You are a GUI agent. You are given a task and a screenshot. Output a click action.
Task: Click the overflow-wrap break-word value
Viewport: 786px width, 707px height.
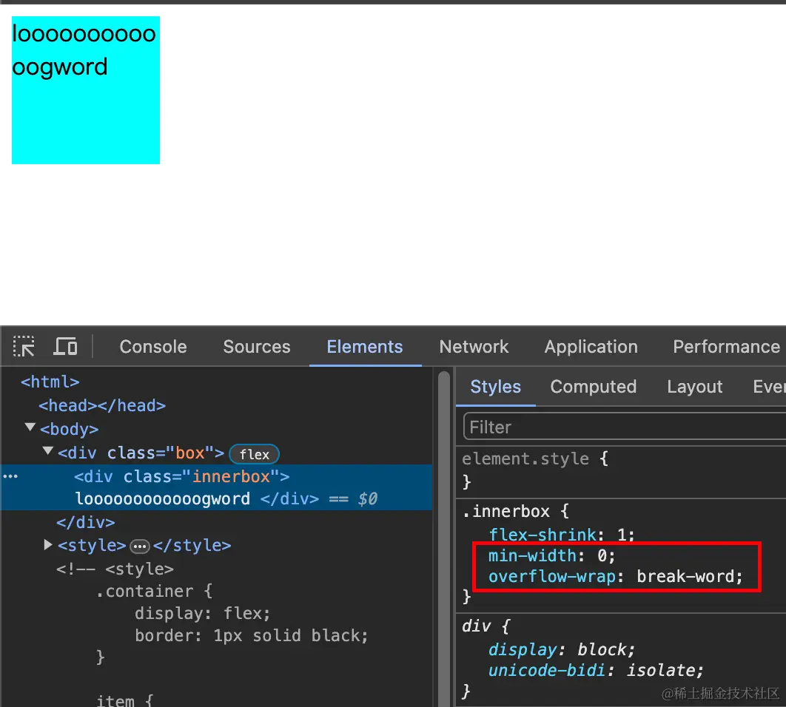click(685, 577)
